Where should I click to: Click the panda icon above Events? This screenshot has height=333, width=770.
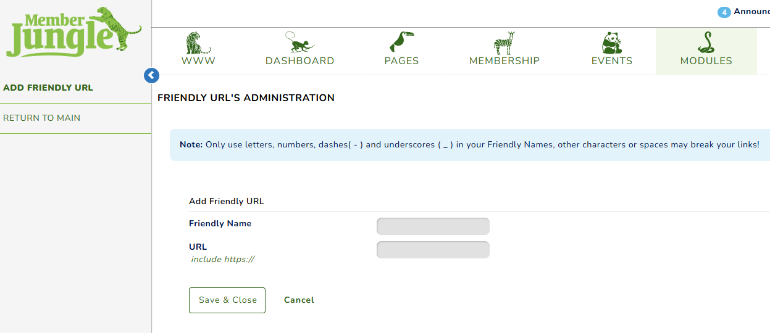(611, 43)
